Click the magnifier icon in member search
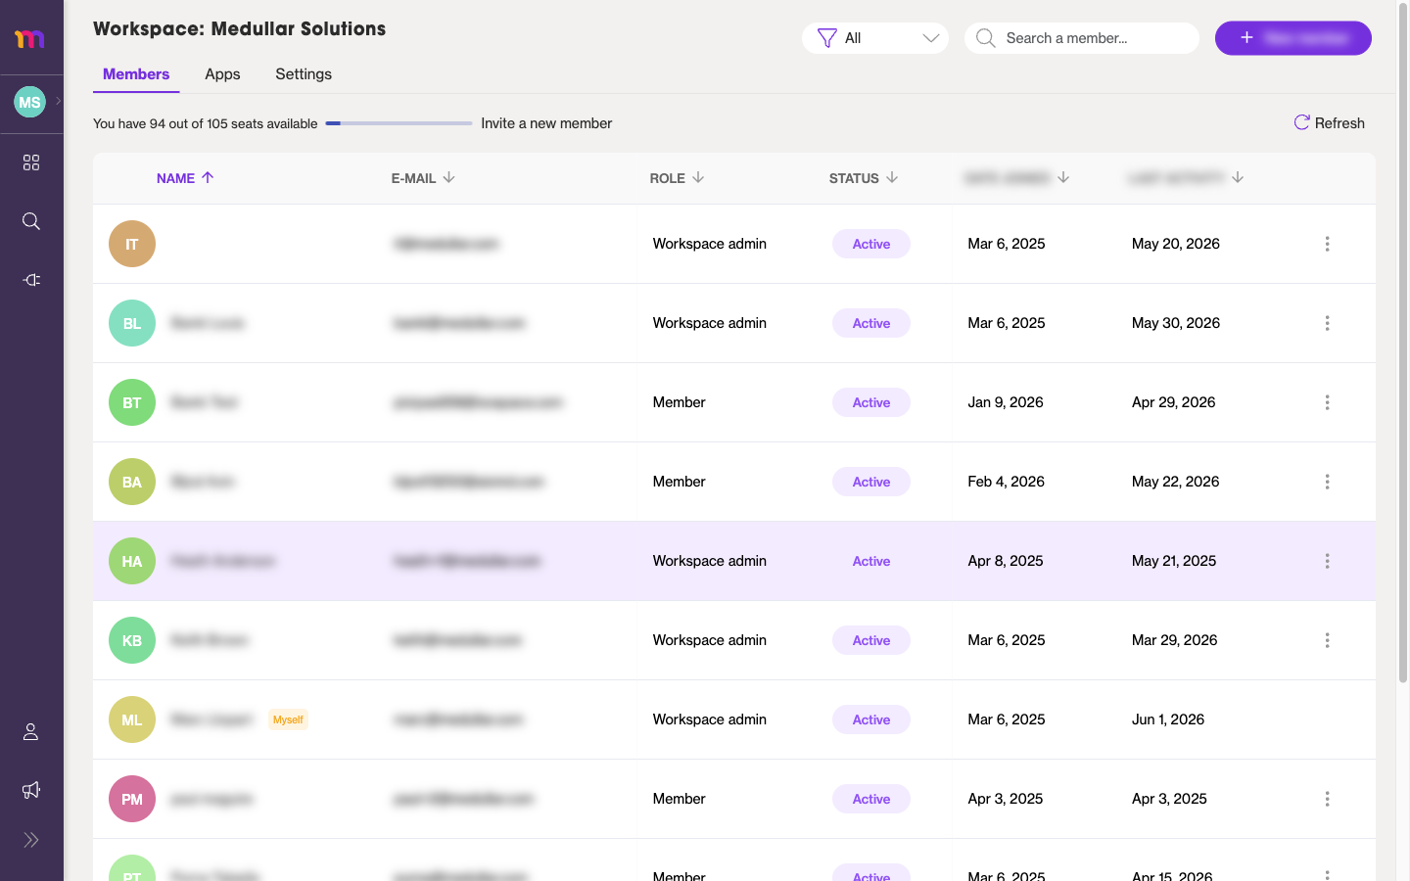The image size is (1410, 881). pos(986,38)
